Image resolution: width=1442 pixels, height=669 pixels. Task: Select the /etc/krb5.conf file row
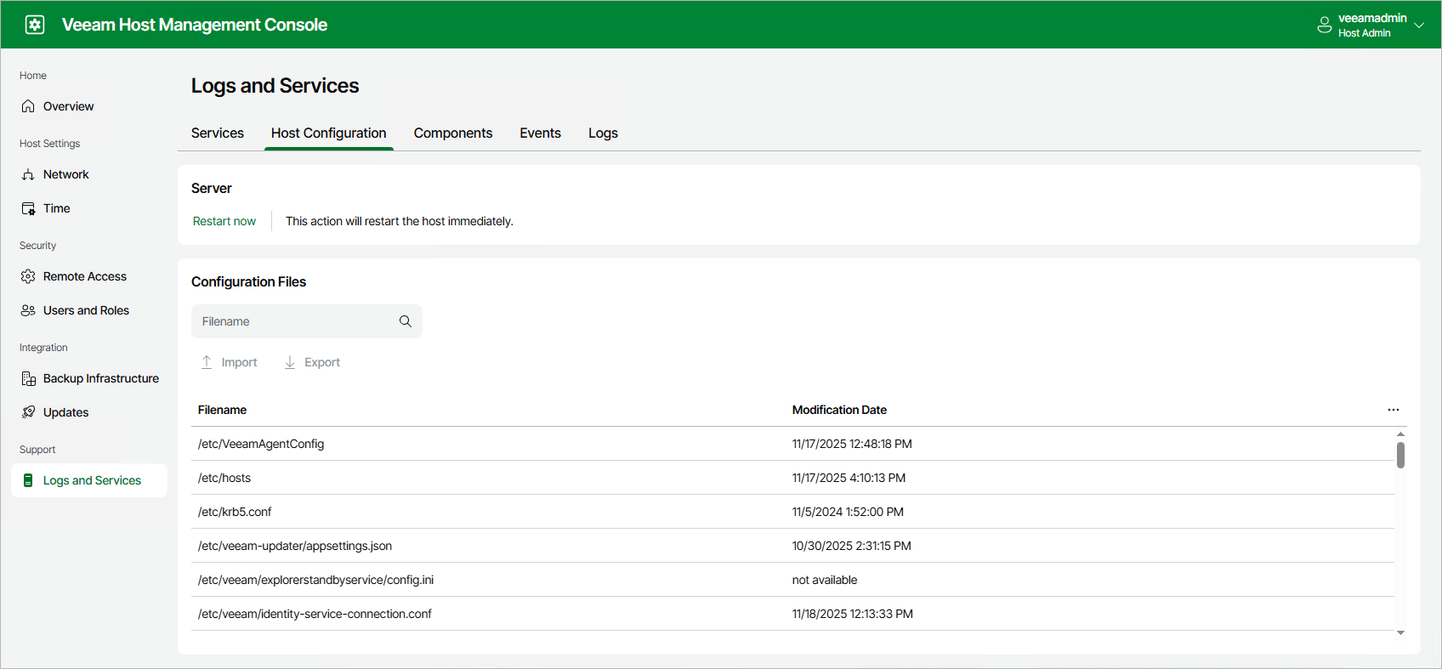(x=792, y=512)
